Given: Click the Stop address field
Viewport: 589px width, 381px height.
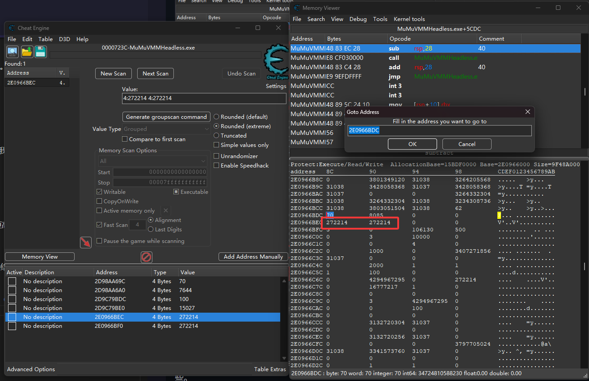Looking at the screenshot, I should [x=160, y=183].
